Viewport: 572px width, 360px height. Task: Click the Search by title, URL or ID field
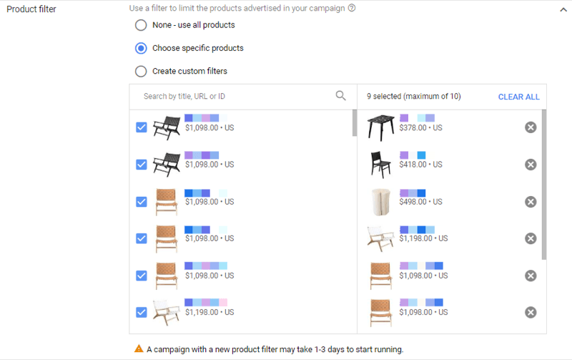pos(237,97)
